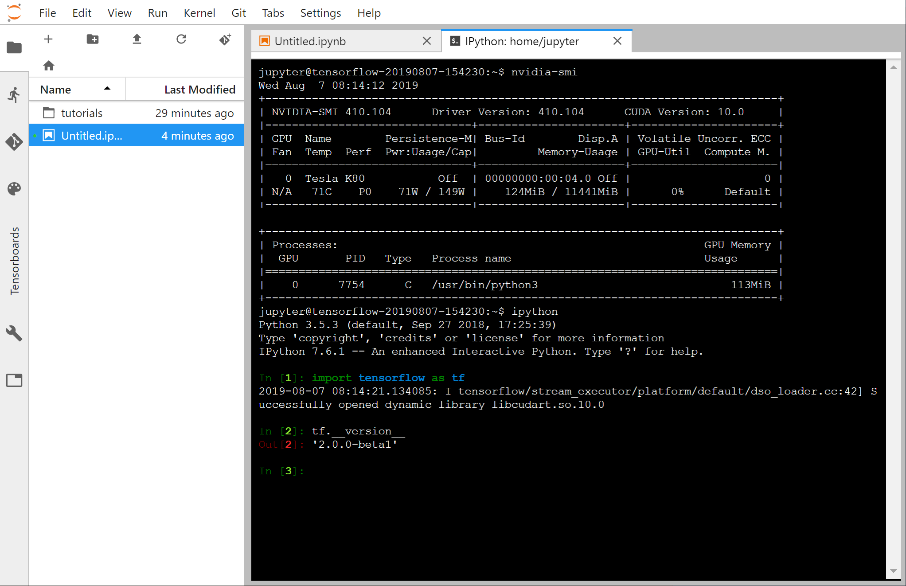Click the New Folder icon
The width and height of the screenshot is (906, 586).
click(93, 39)
